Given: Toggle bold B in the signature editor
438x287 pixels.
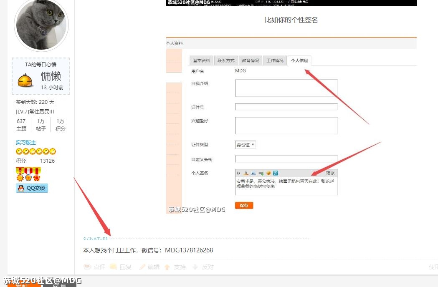Looking at the screenshot, I should pos(238,173).
